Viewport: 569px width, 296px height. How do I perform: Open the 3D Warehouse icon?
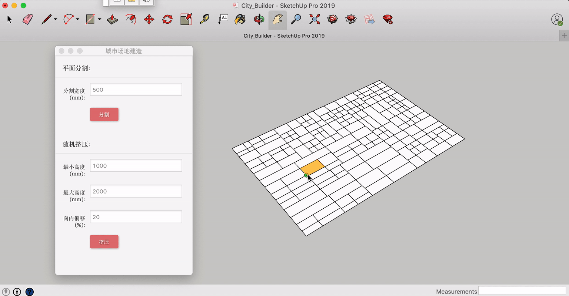click(x=333, y=19)
